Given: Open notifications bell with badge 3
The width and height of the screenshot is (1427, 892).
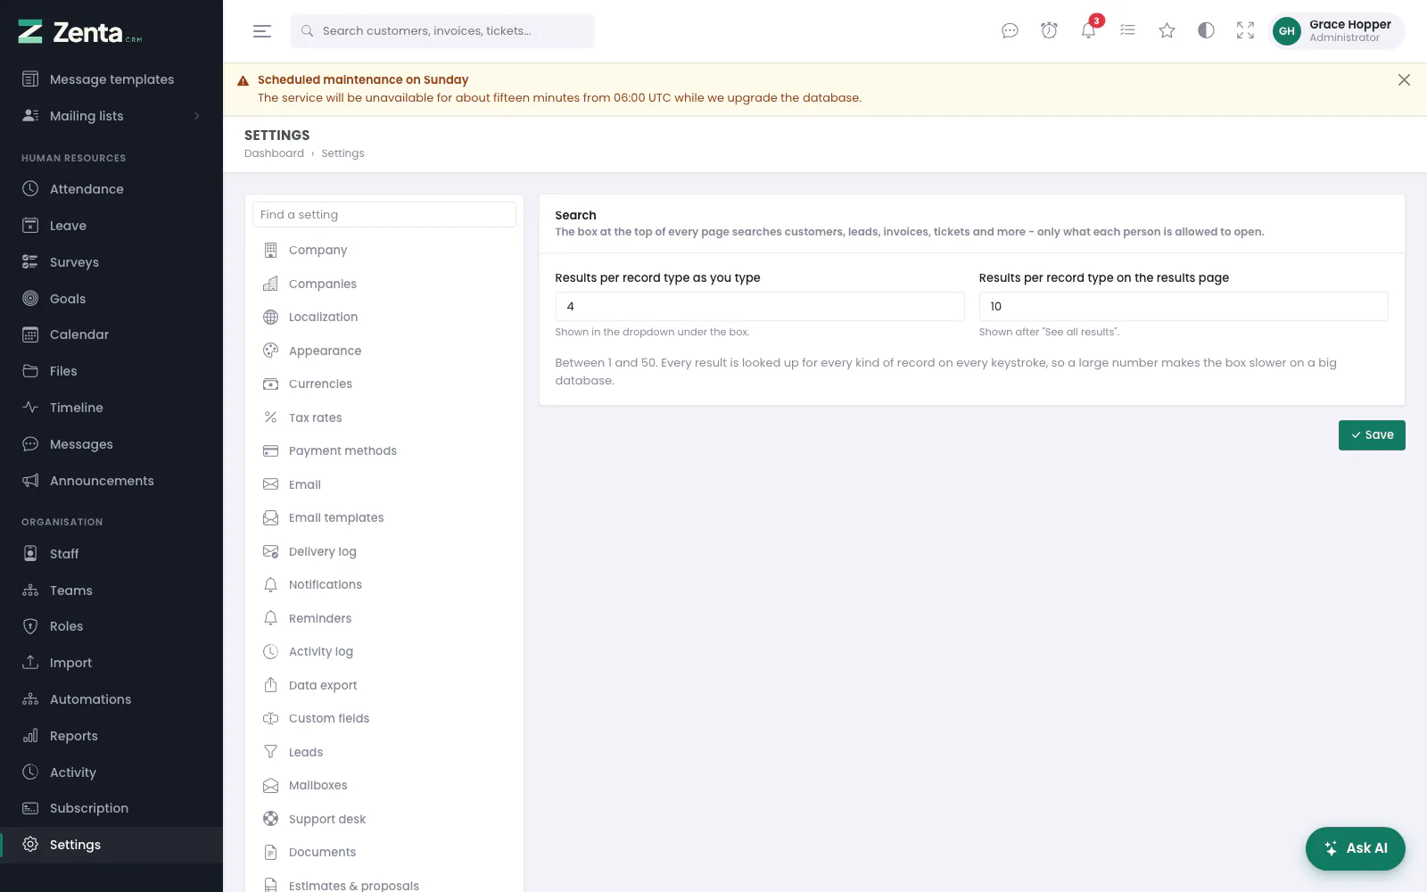Looking at the screenshot, I should coord(1088,31).
